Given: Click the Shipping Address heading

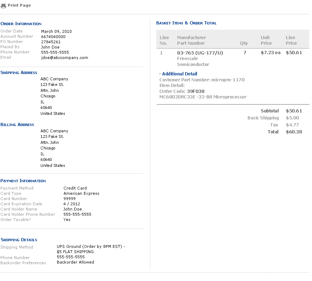Looking at the screenshot, I should point(19,73).
